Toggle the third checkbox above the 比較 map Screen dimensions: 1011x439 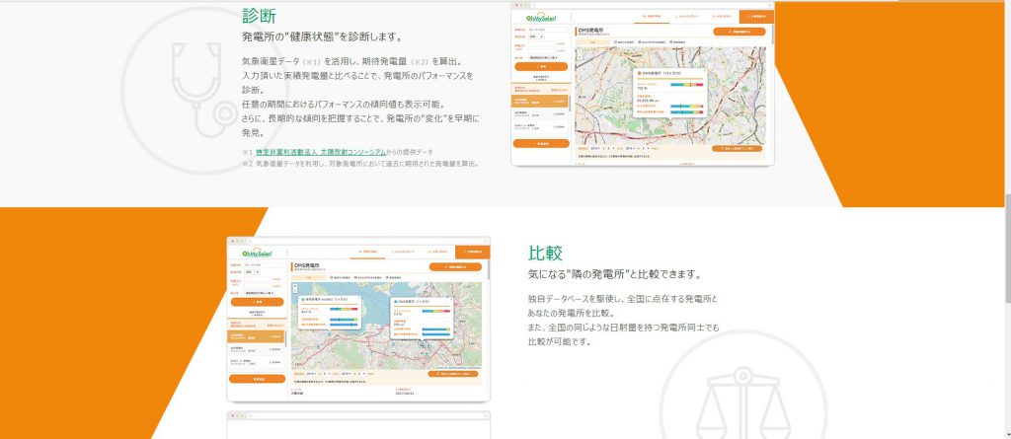tap(387, 278)
